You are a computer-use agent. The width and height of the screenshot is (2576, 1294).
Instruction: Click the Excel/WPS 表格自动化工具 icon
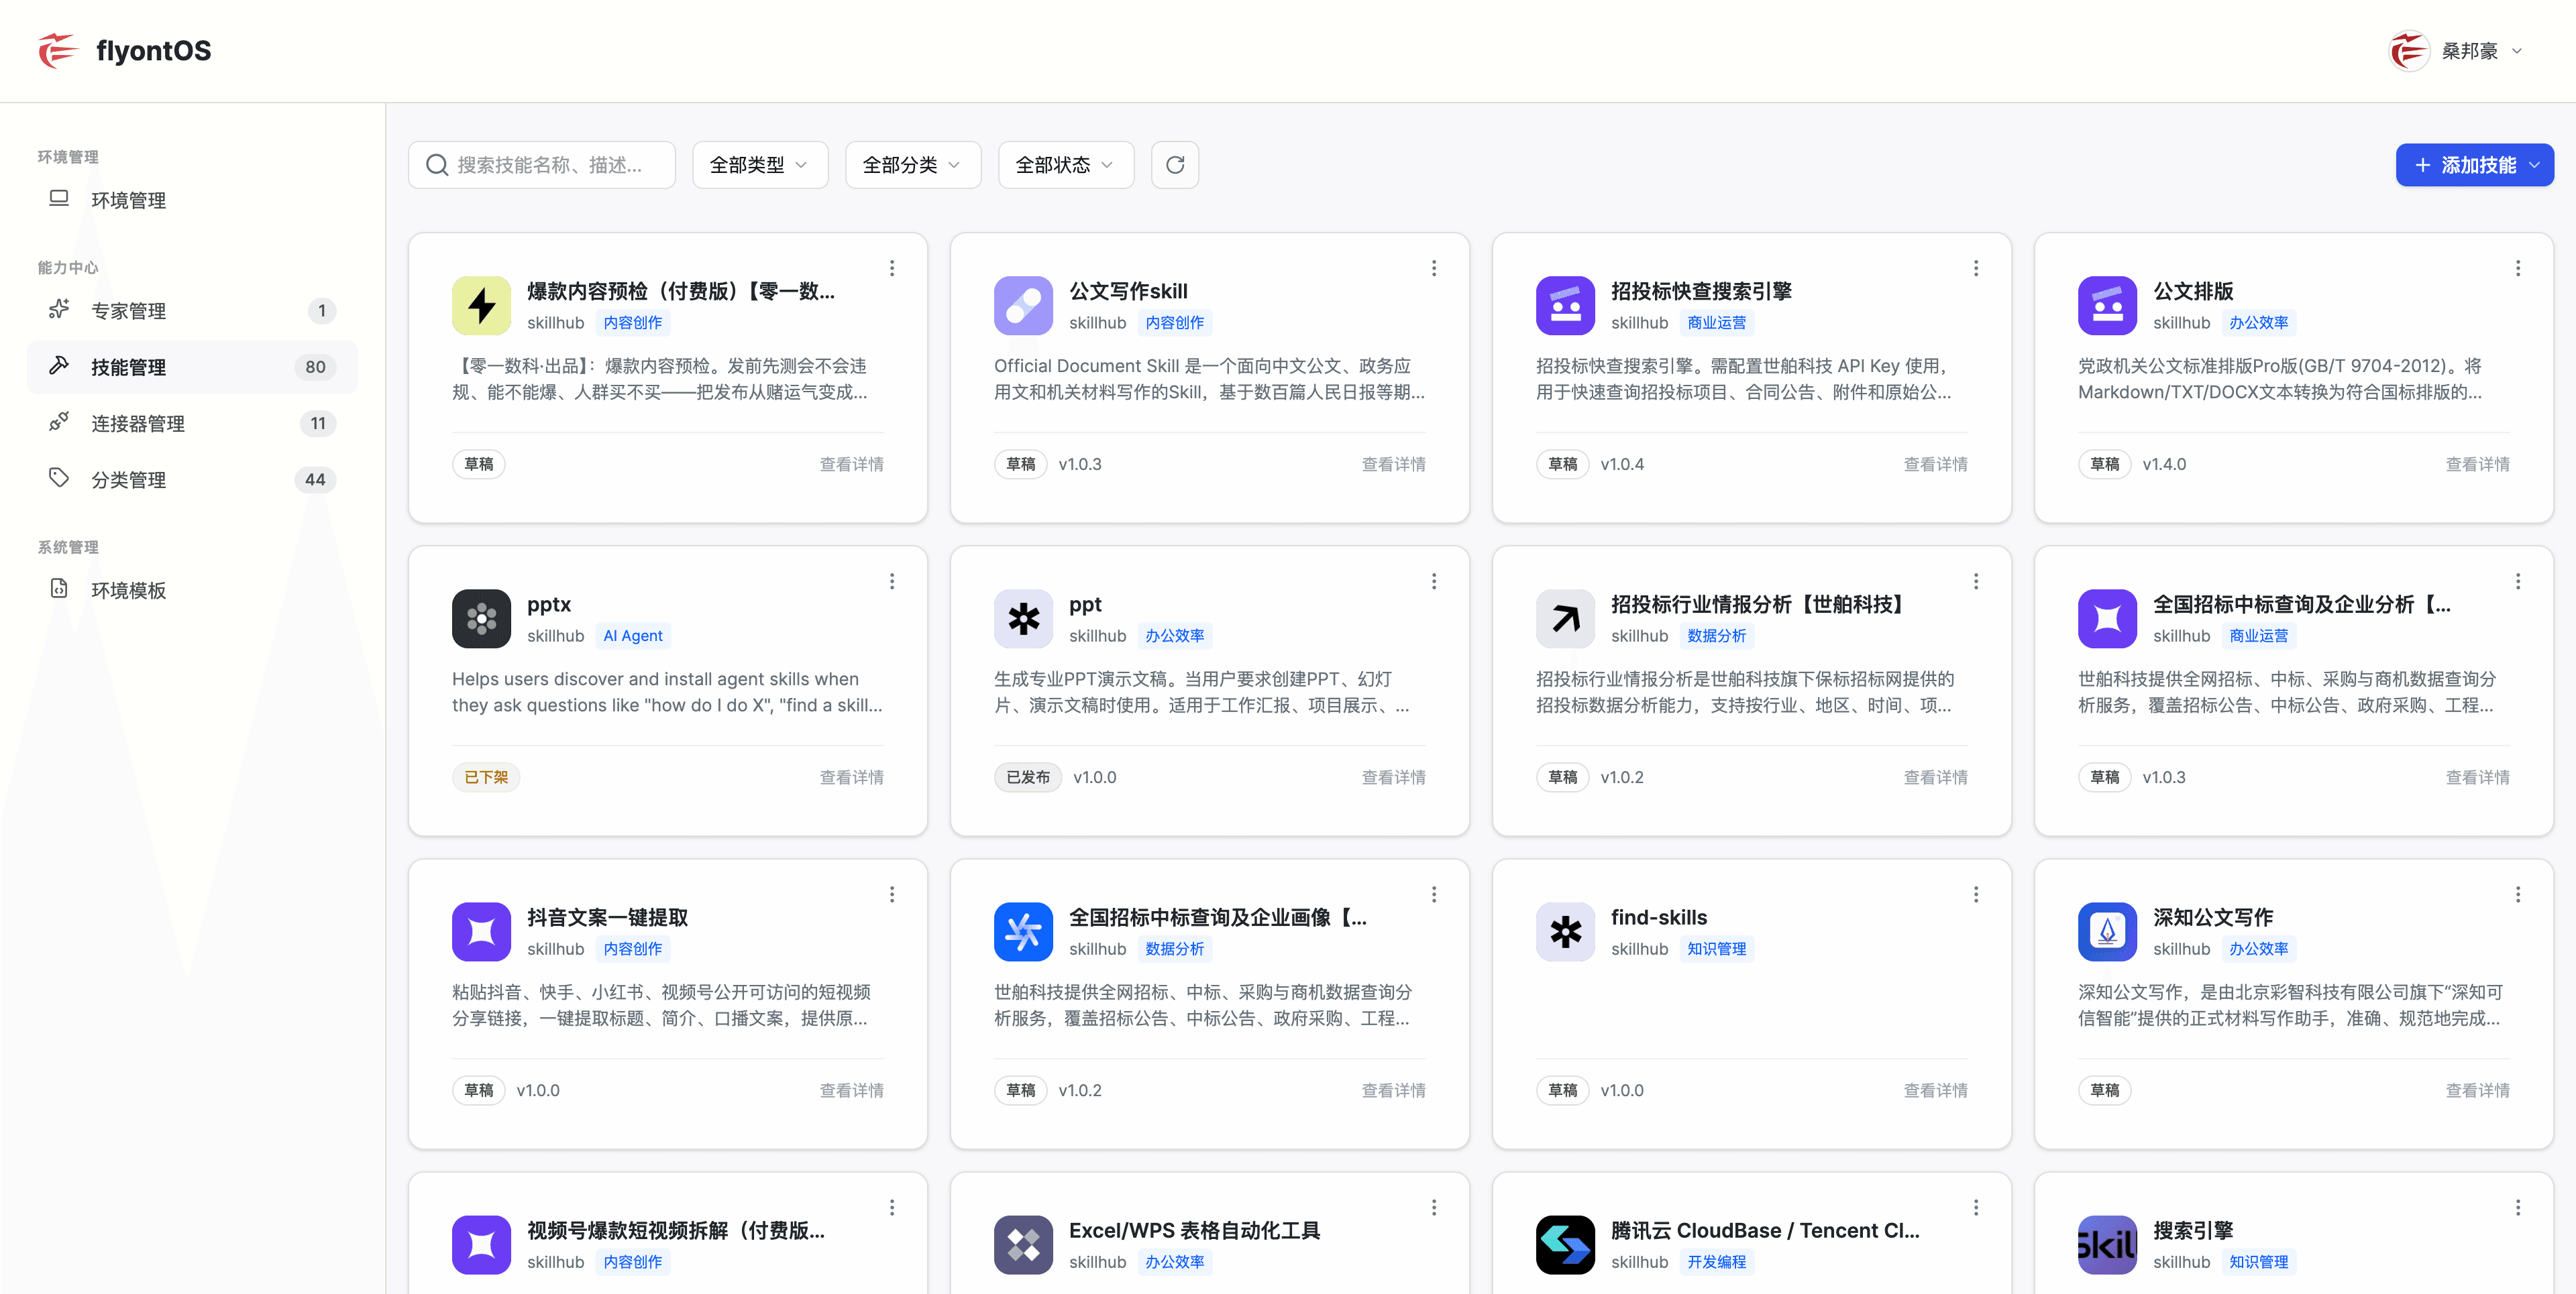pos(1023,1244)
